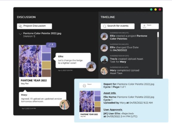
Task: Click the Report button in blue panel
Action: pyautogui.click(x=90, y=86)
